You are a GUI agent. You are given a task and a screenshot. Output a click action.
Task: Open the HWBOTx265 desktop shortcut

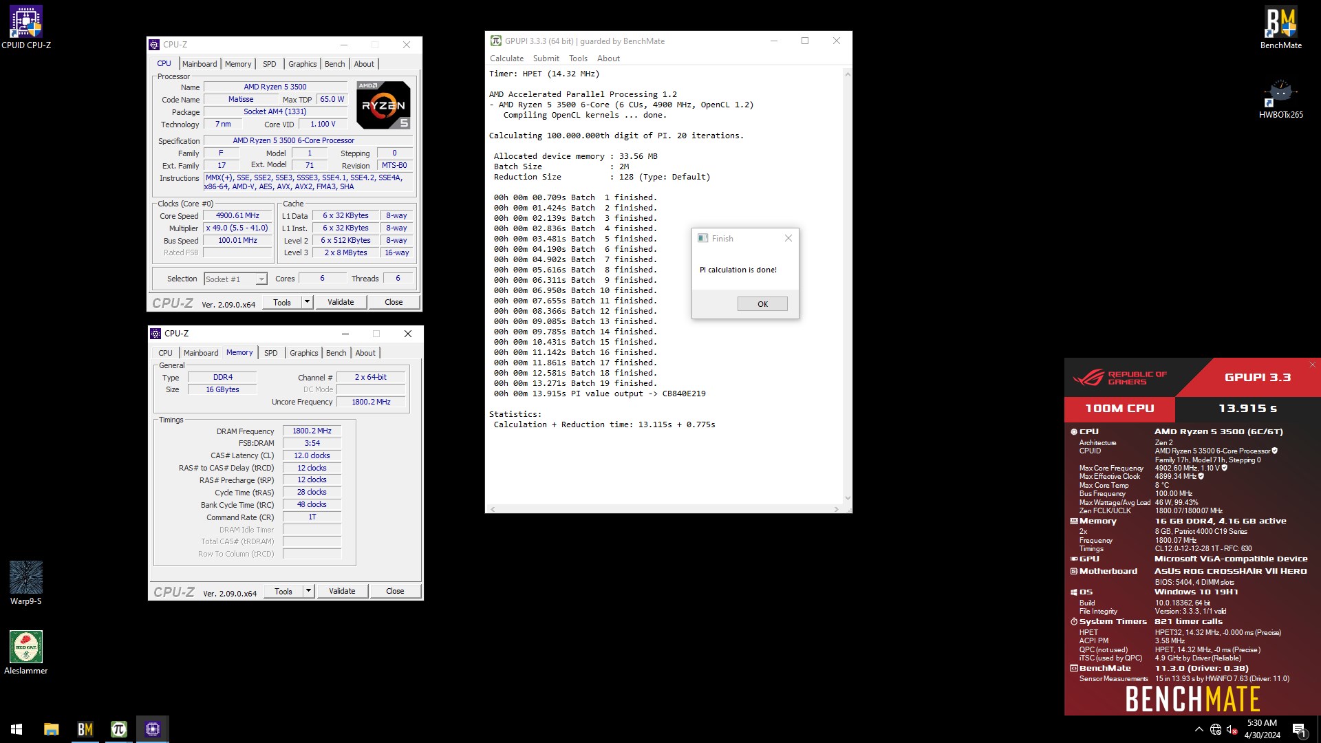click(x=1280, y=98)
